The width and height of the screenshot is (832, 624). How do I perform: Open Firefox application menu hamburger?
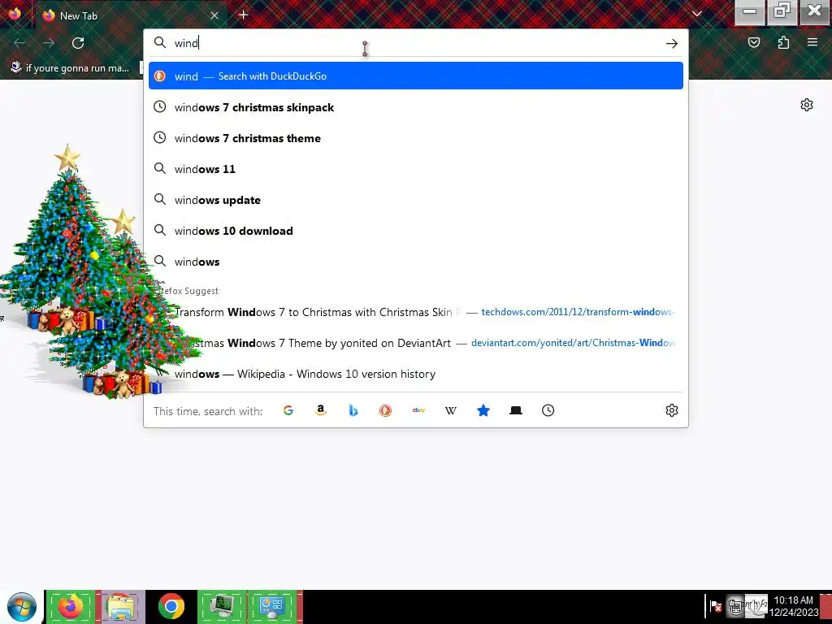point(812,42)
